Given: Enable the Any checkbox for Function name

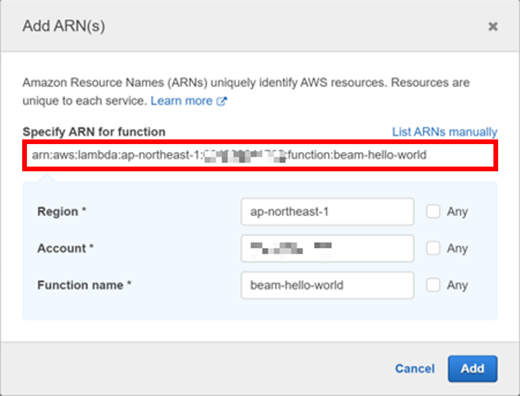Looking at the screenshot, I should (433, 285).
